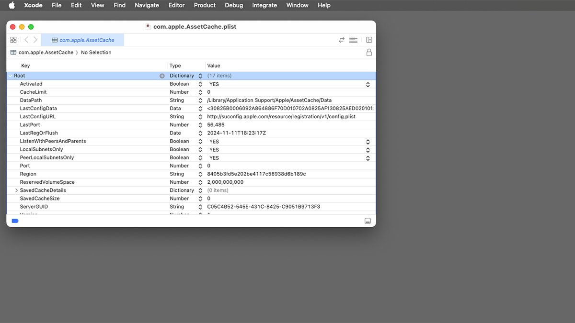This screenshot has height=323, width=575.
Task: Open the Xcode menu
Action: click(33, 5)
